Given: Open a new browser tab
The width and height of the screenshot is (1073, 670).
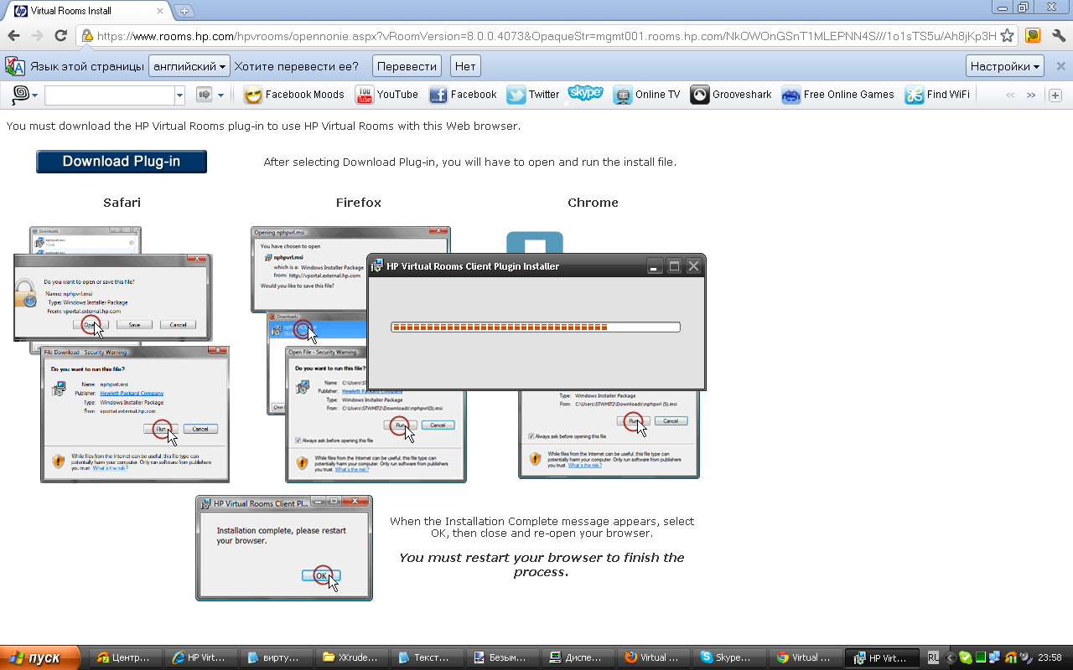Looking at the screenshot, I should click(x=184, y=11).
